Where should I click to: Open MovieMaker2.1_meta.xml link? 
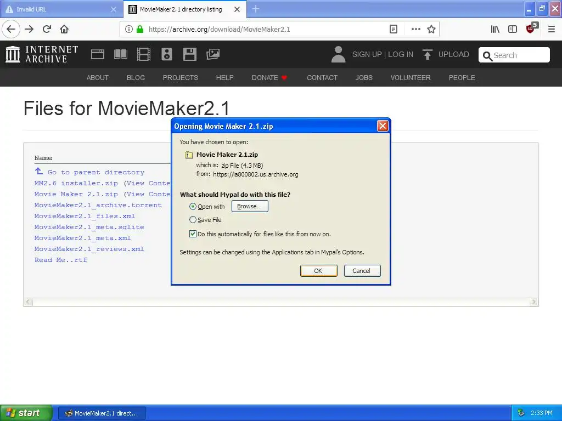(x=82, y=238)
